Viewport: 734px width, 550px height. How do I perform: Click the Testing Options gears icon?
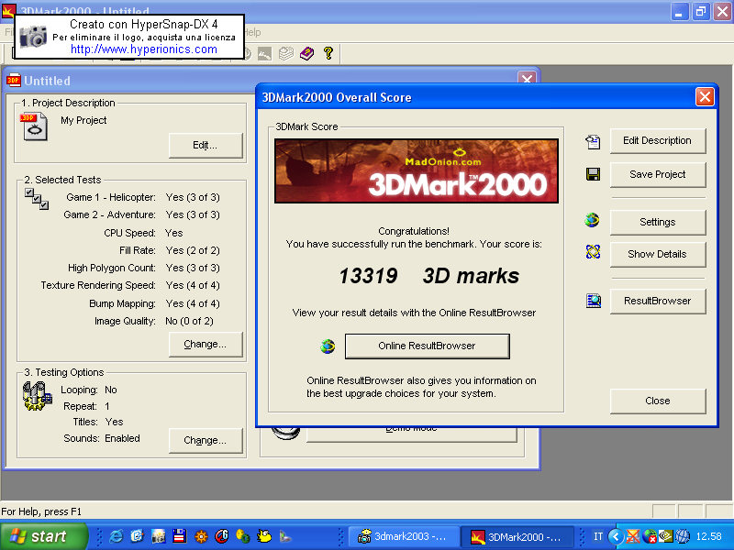tap(37, 396)
